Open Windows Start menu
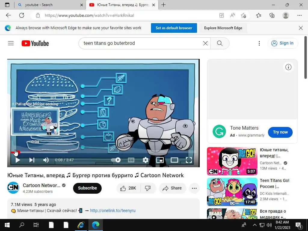 [x=7, y=225]
